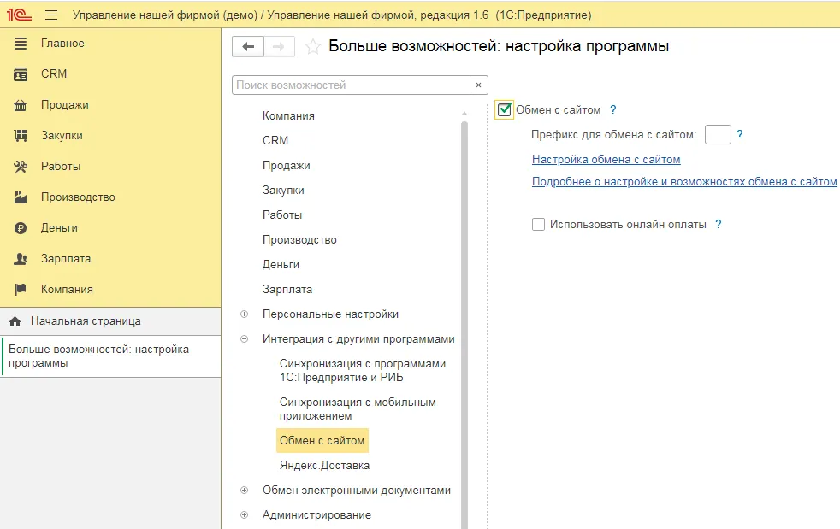Open help for the prefix field

(x=740, y=134)
